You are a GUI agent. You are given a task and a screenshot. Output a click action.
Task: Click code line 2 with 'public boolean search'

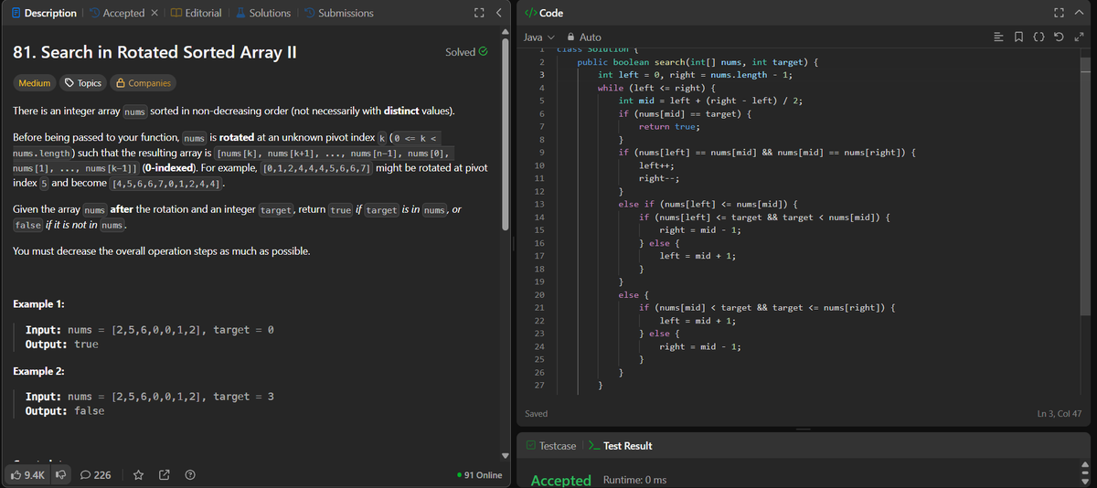698,62
